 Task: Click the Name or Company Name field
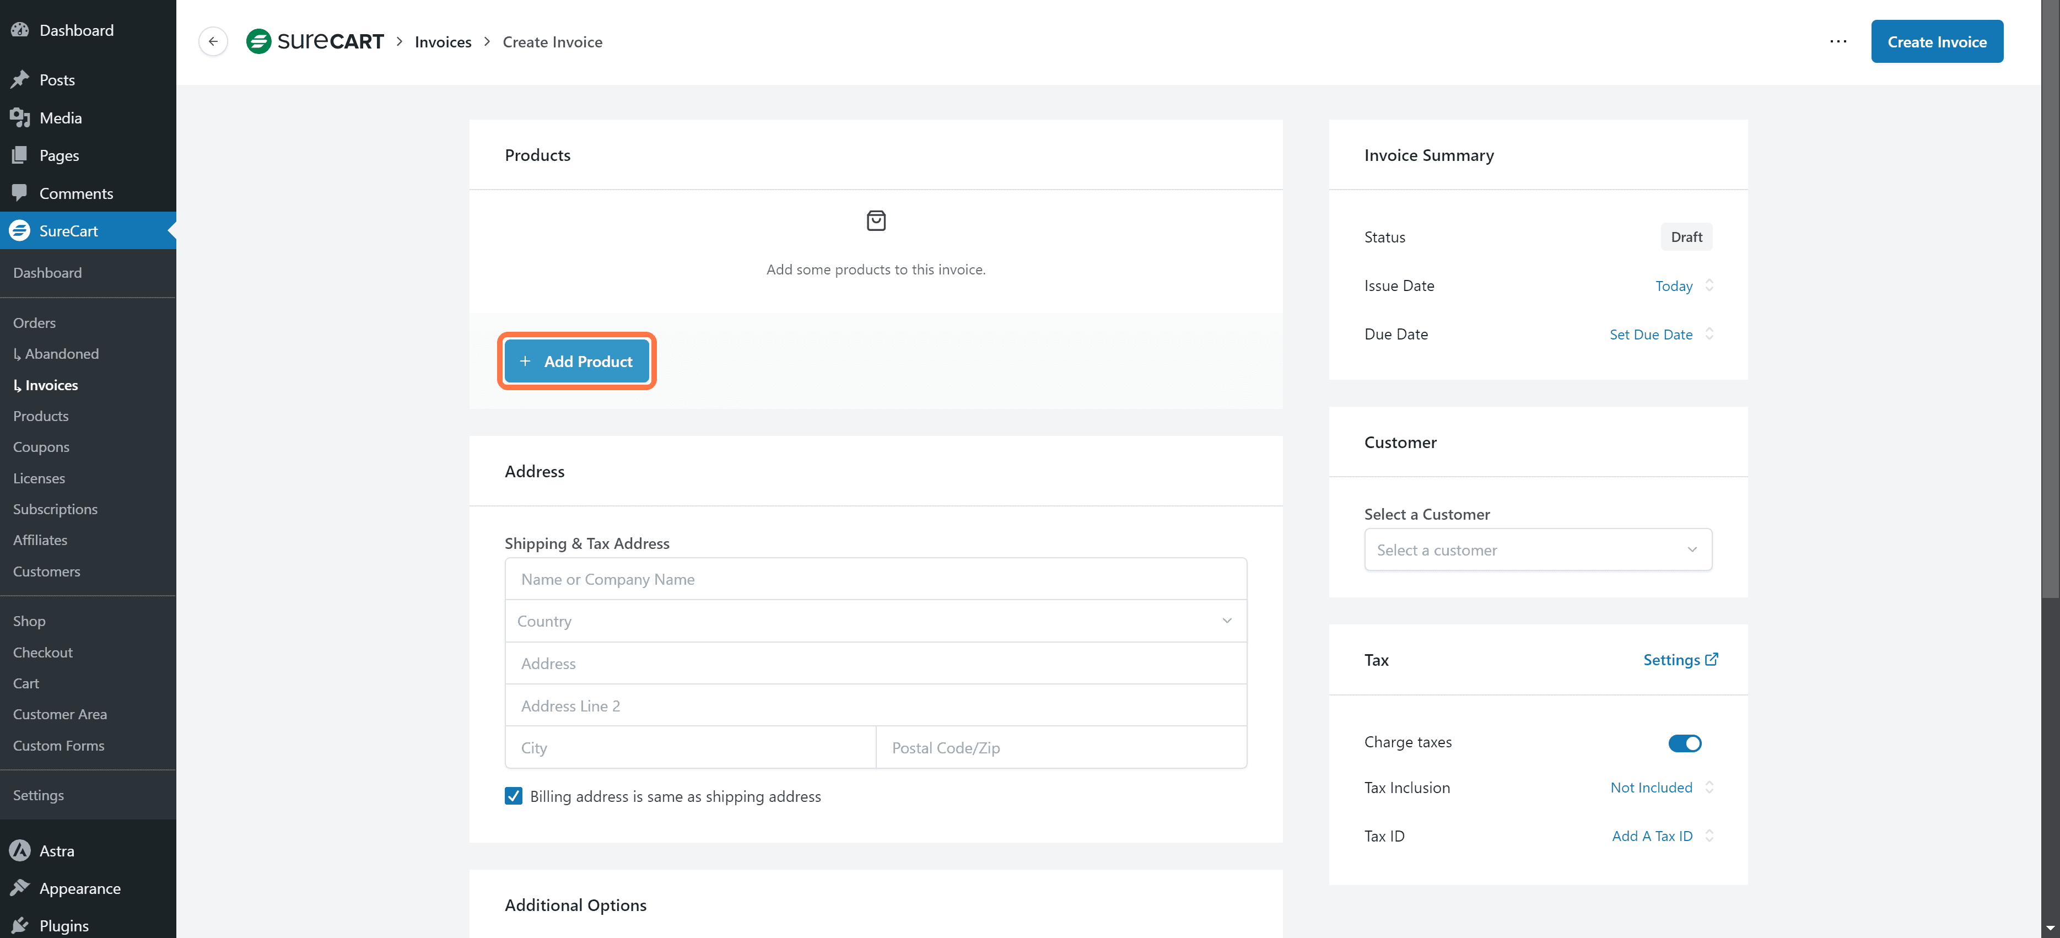(876, 579)
